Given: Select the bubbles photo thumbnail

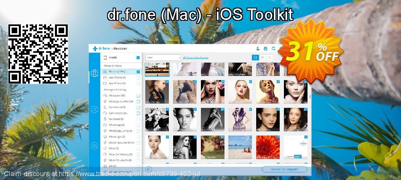Looking at the screenshot, I should (213, 147).
